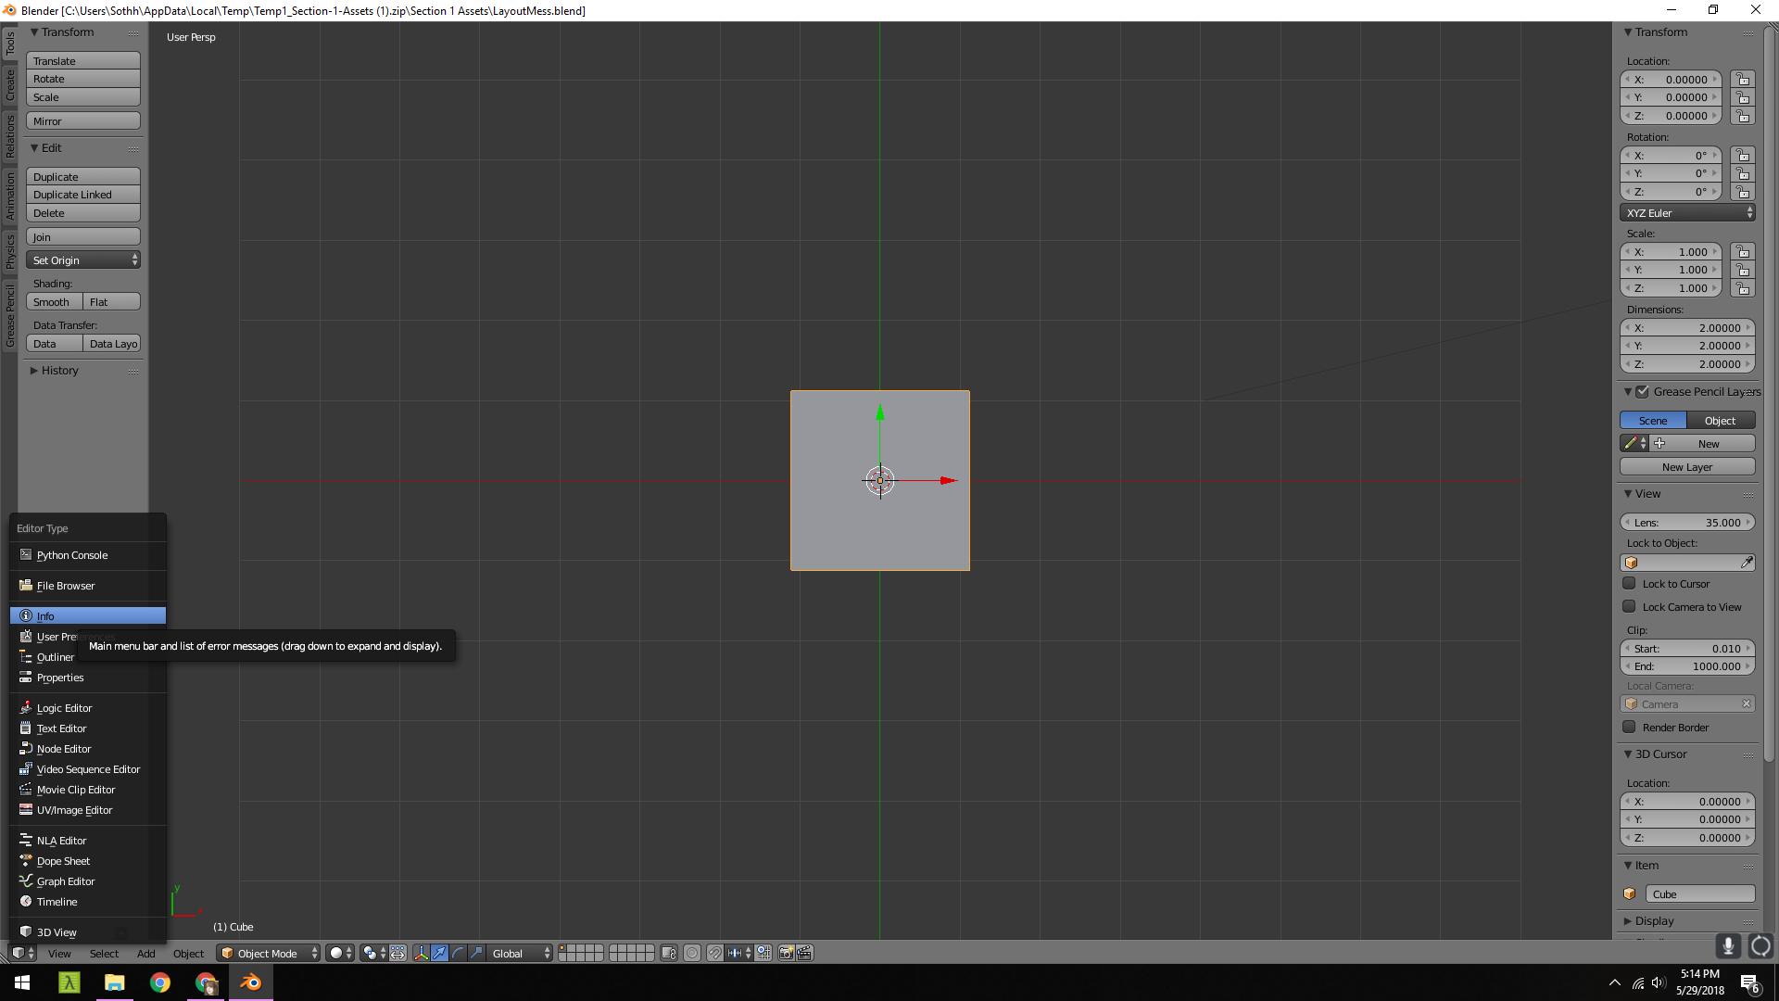Lock the Rotation X axis
This screenshot has width=1779, height=1001.
click(x=1743, y=156)
